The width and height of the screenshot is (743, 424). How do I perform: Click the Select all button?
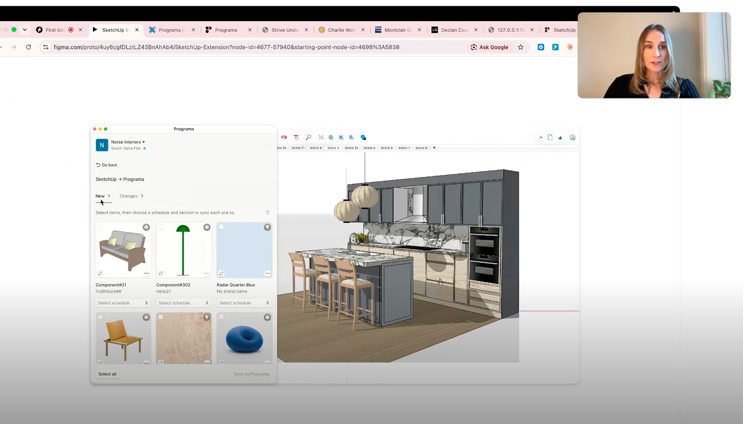coord(107,374)
